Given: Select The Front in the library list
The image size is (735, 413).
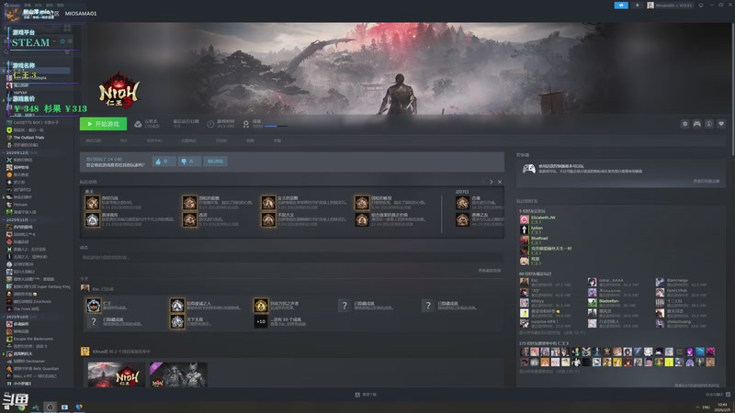Looking at the screenshot, I should [27, 309].
